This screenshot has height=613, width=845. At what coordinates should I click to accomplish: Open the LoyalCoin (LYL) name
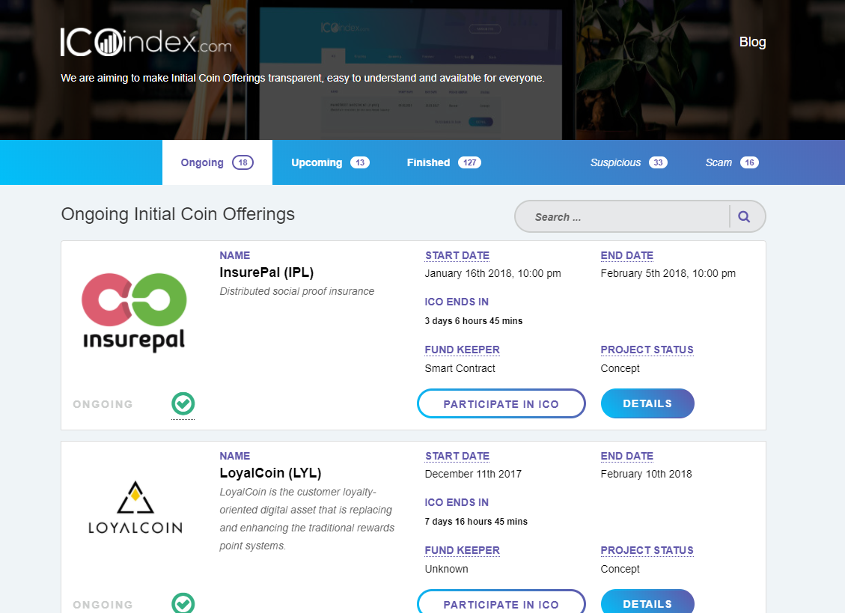coord(270,473)
